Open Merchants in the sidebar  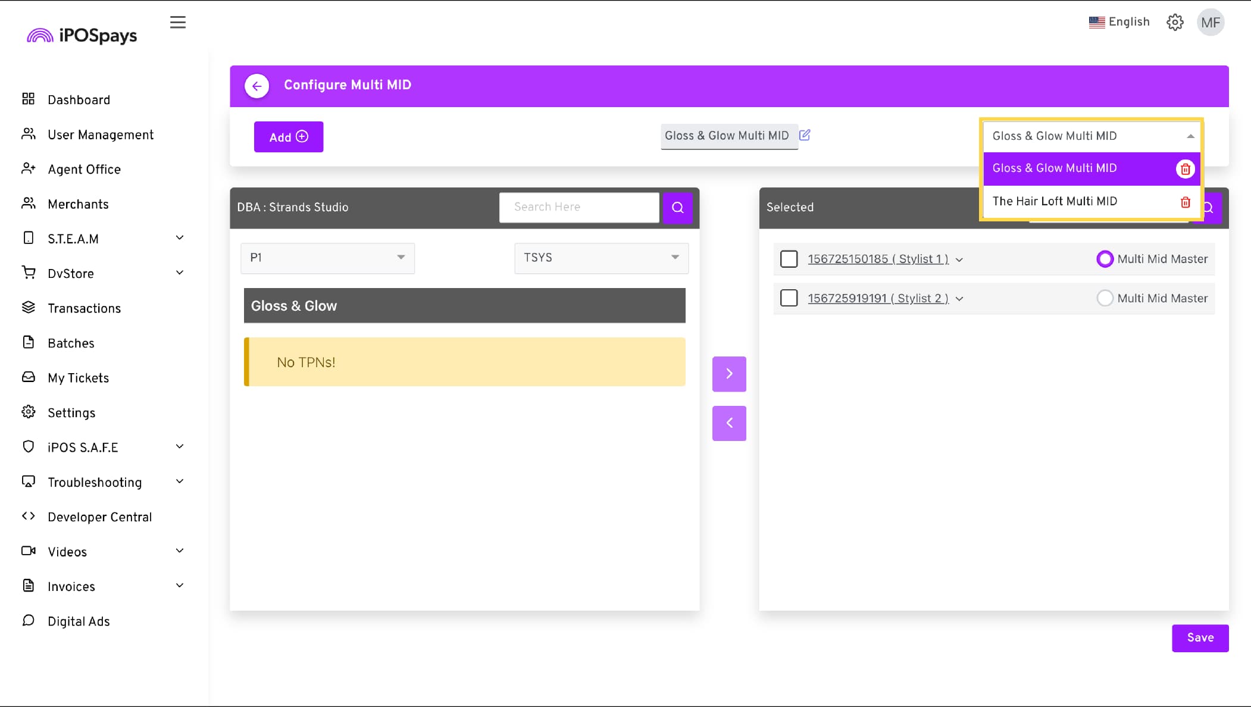[78, 204]
